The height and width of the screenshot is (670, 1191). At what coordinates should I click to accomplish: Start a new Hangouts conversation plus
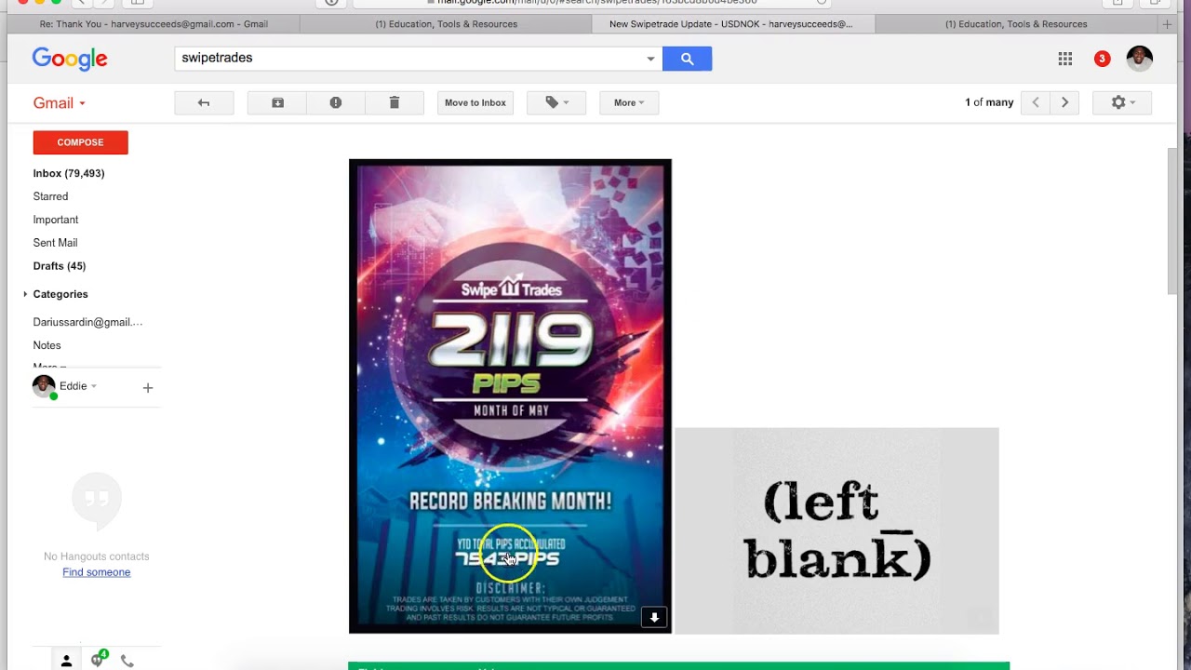(x=147, y=387)
